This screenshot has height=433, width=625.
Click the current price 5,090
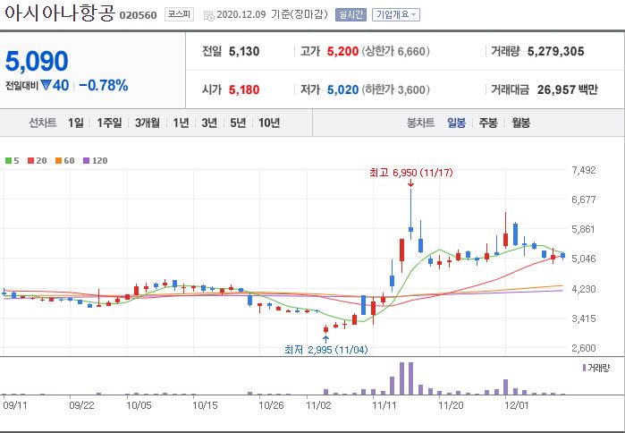pos(37,61)
